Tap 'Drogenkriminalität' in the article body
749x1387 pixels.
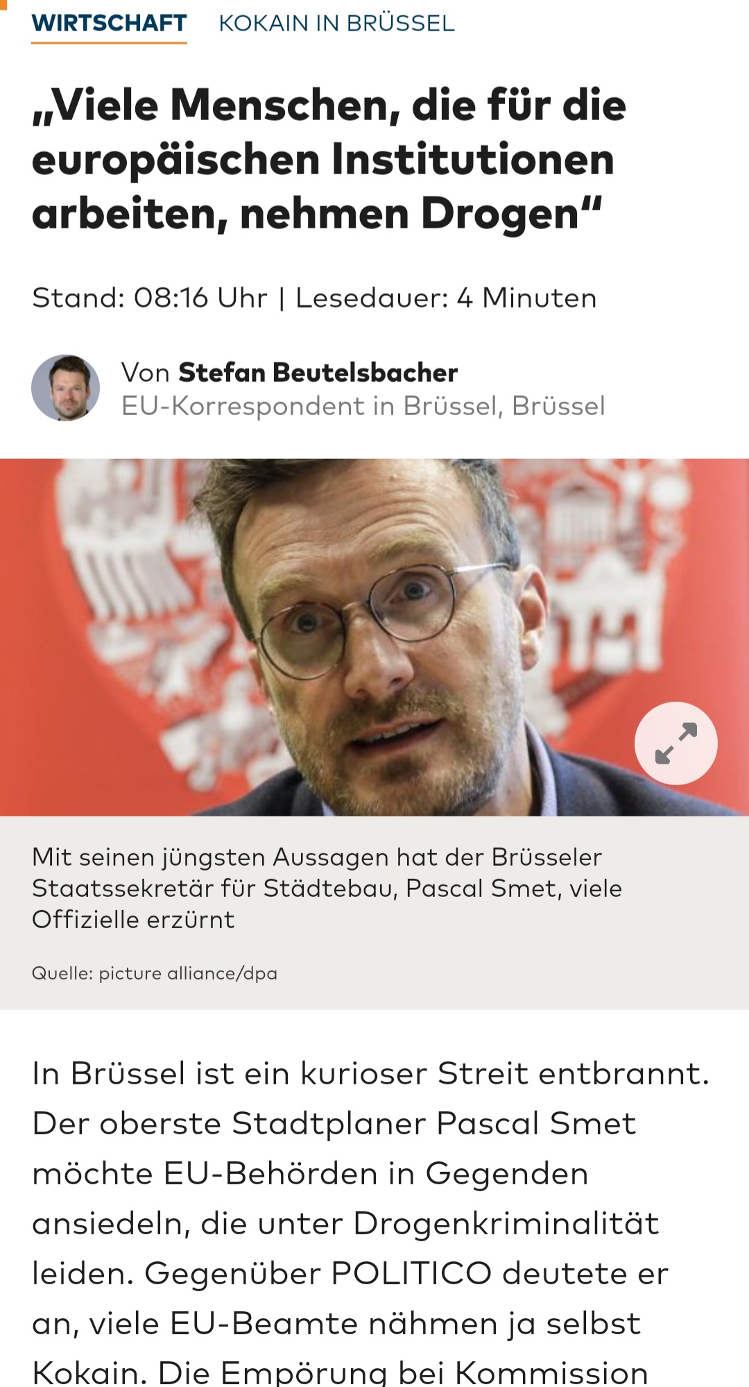click(506, 1223)
